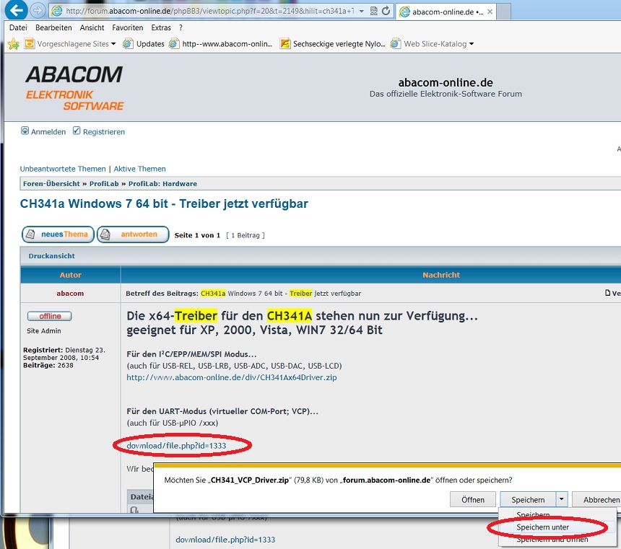Click the 'Seite 1 von 1' text
This screenshot has width=621, height=549.
coord(197,235)
